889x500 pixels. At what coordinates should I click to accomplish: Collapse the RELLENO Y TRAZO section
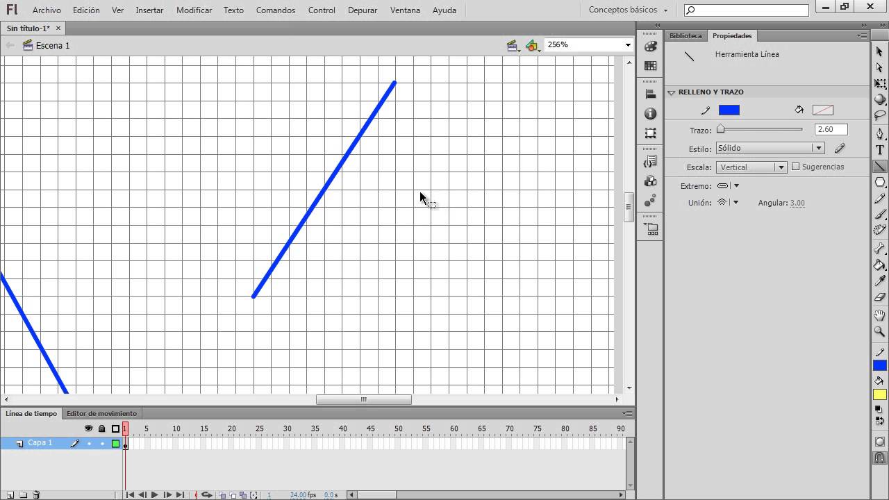672,92
